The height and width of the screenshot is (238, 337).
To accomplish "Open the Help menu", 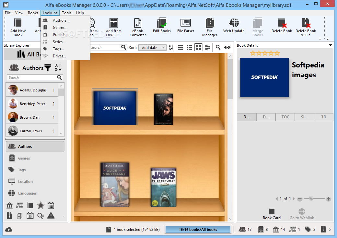I will click(80, 13).
